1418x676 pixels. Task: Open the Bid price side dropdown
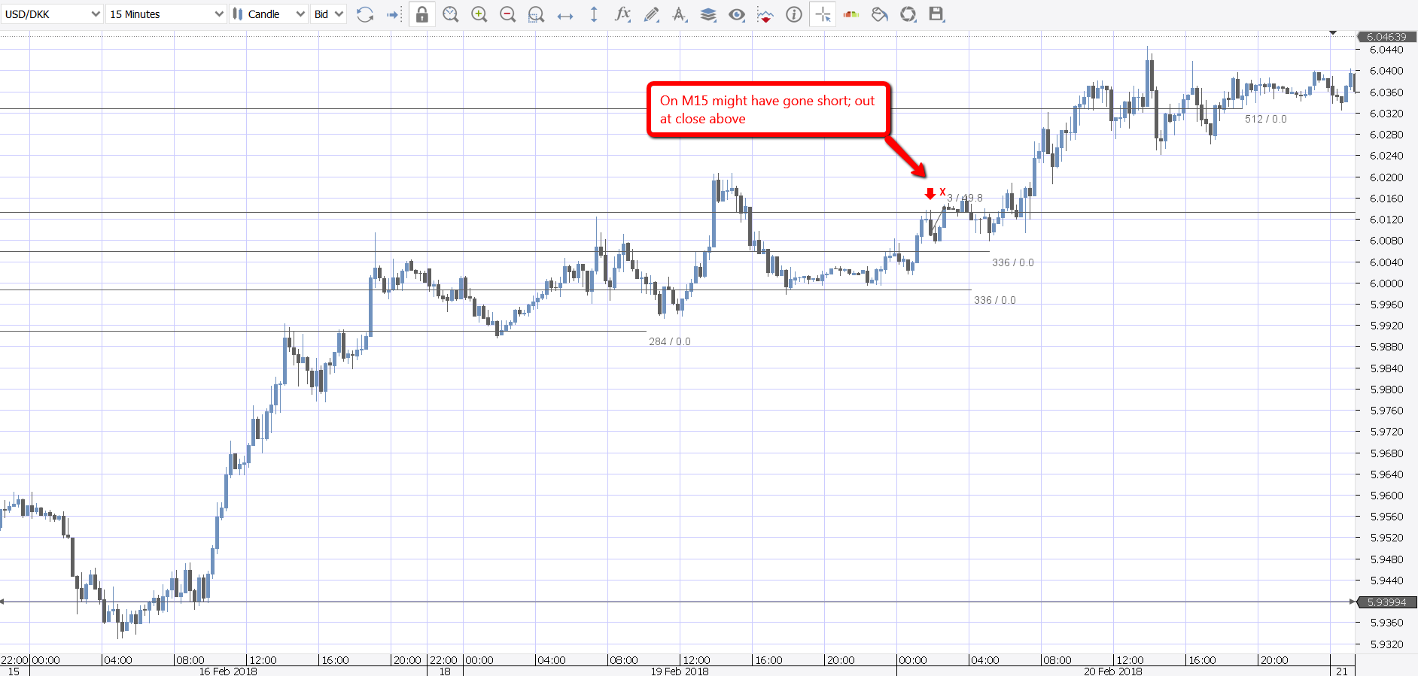(x=328, y=14)
